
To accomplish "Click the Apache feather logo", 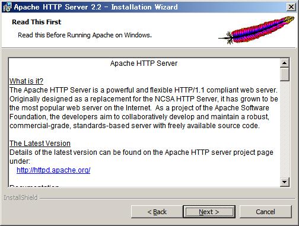I will point(256,30).
